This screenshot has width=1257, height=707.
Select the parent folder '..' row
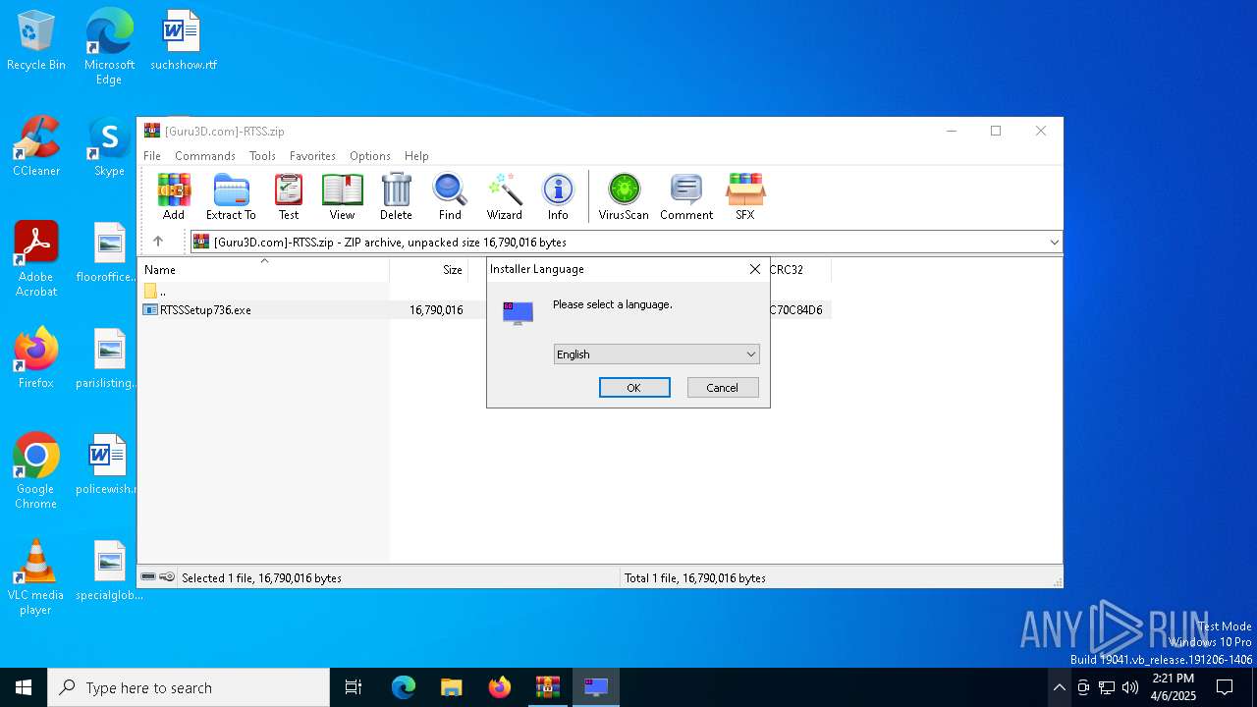(x=264, y=291)
